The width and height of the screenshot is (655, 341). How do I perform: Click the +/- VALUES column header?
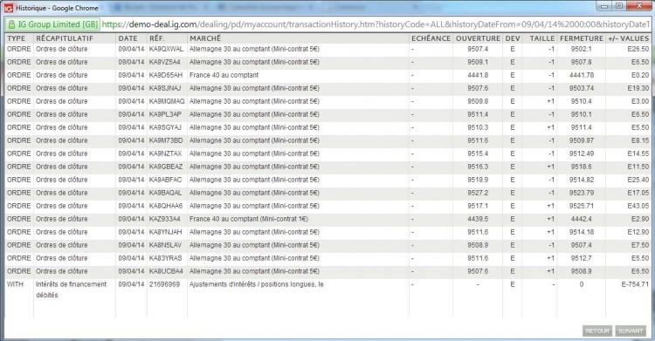coord(628,38)
